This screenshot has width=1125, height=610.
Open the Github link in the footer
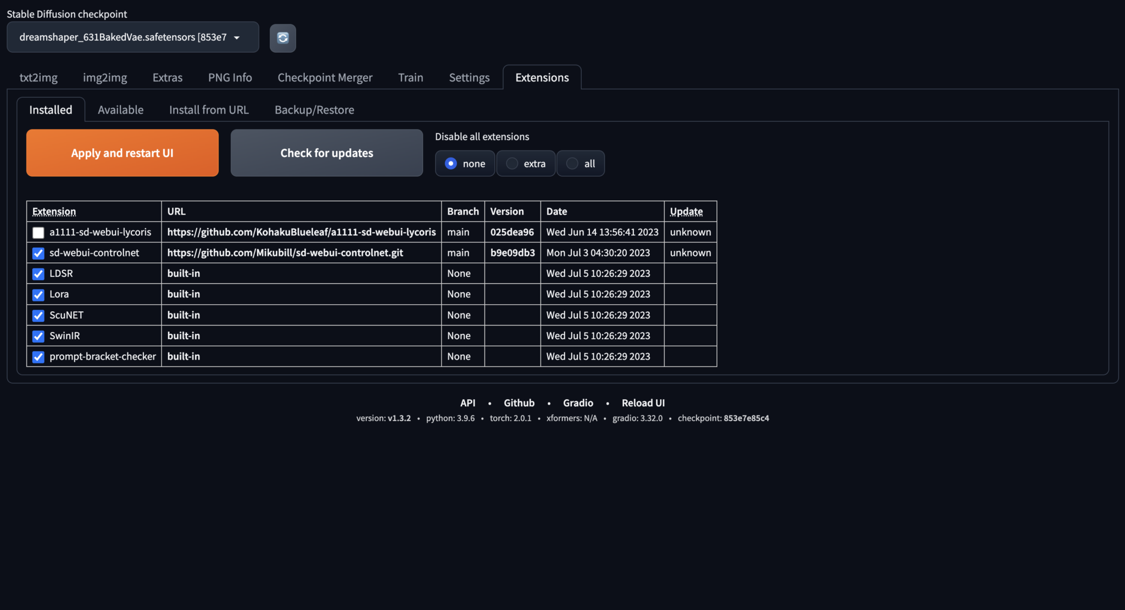tap(519, 402)
